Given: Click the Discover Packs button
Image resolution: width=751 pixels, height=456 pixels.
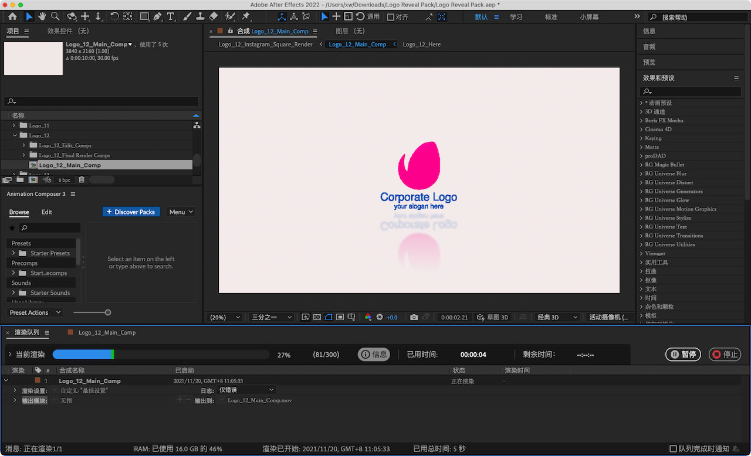Looking at the screenshot, I should point(131,212).
